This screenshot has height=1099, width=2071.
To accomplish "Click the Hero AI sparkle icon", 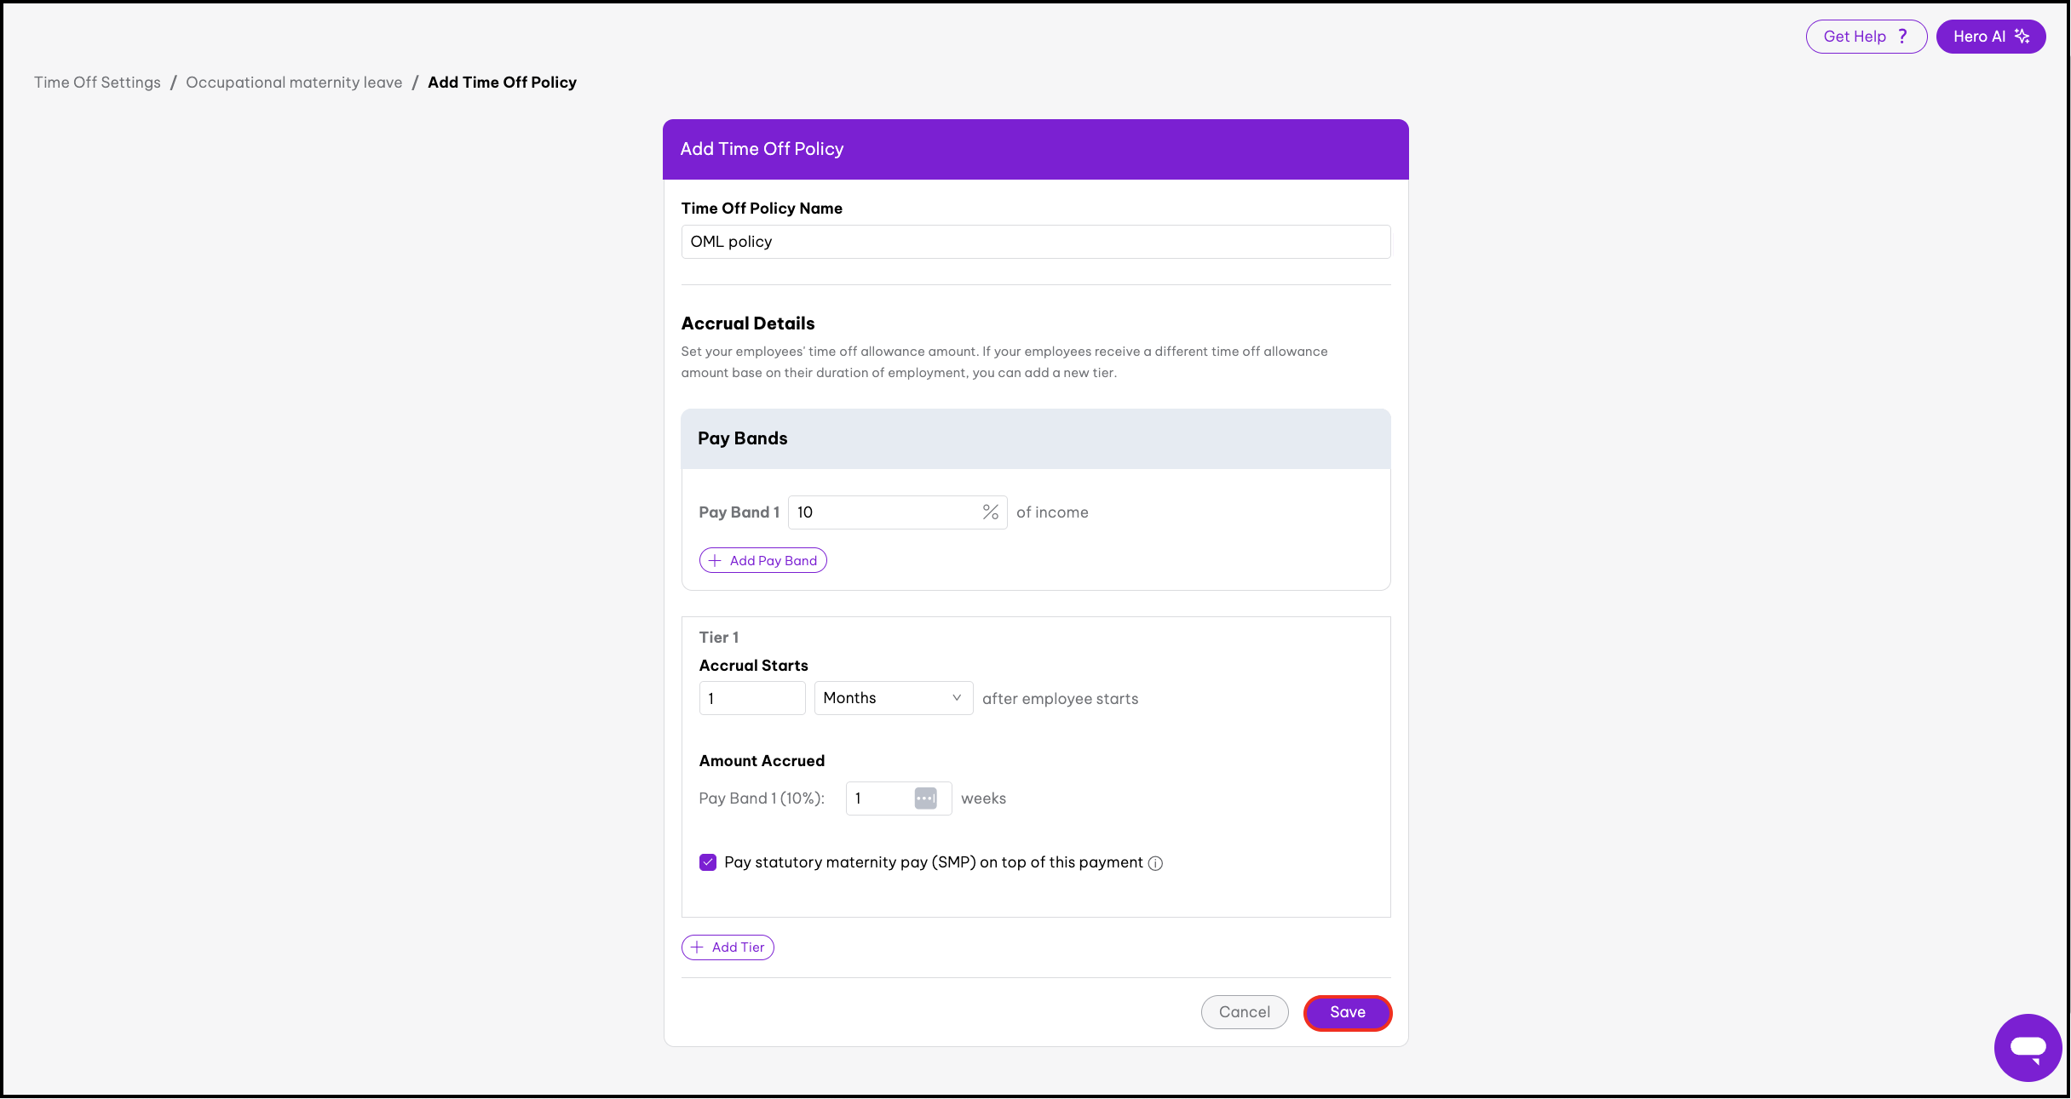I will (2022, 37).
